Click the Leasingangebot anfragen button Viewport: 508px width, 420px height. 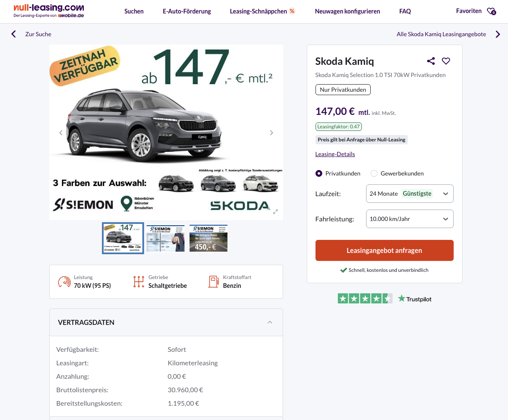pos(384,250)
